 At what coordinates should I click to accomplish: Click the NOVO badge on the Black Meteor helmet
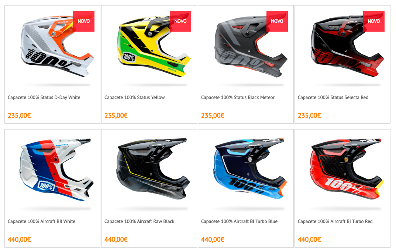[277, 21]
